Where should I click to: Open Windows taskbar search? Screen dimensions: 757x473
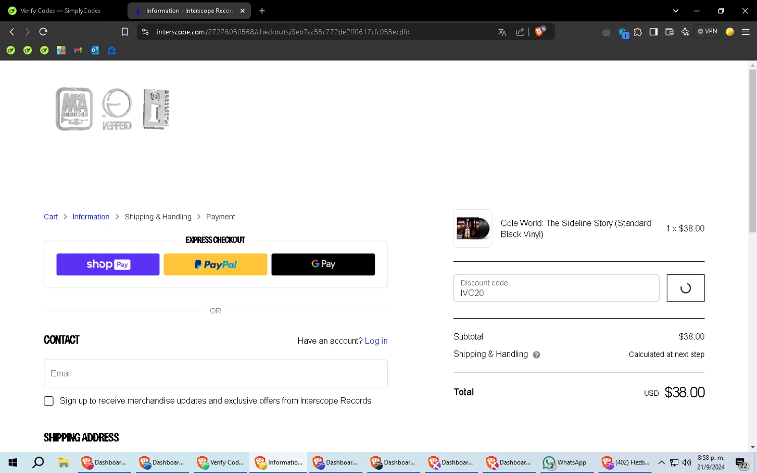point(38,462)
